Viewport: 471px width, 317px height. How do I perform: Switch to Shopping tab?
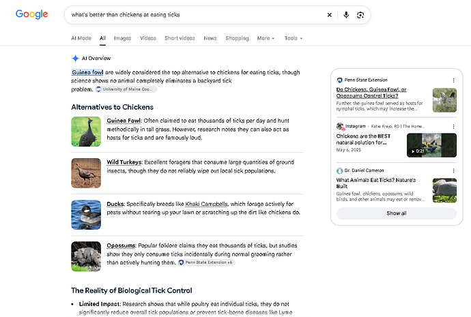click(237, 38)
